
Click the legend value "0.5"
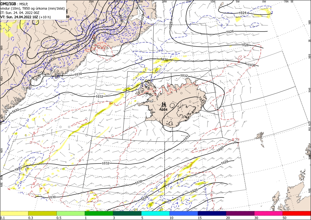point(59,218)
